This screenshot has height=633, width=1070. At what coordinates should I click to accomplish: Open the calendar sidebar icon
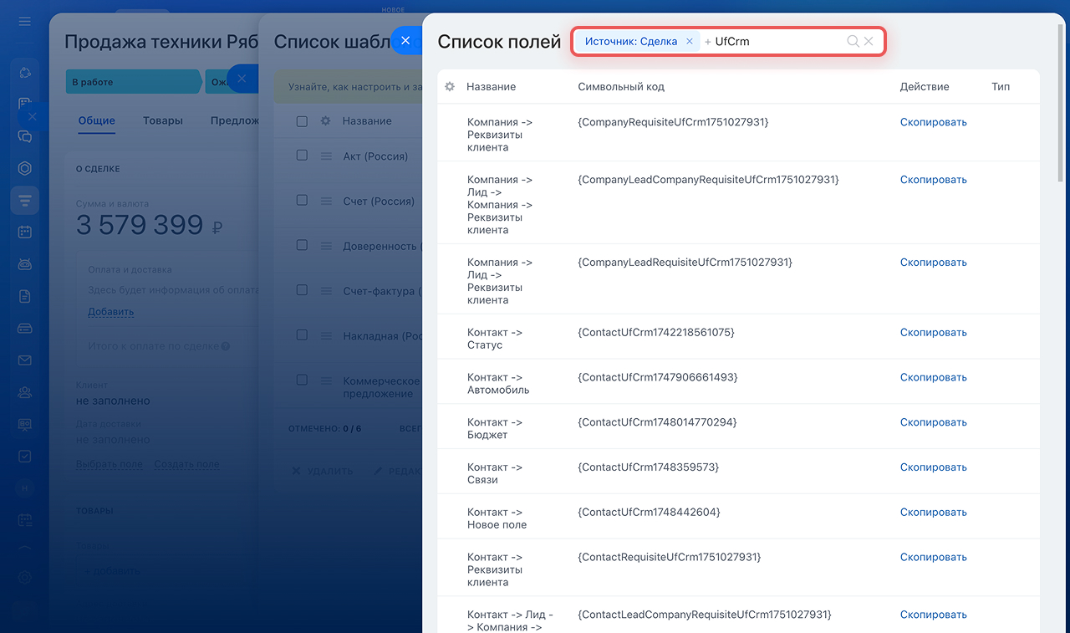pyautogui.click(x=24, y=232)
